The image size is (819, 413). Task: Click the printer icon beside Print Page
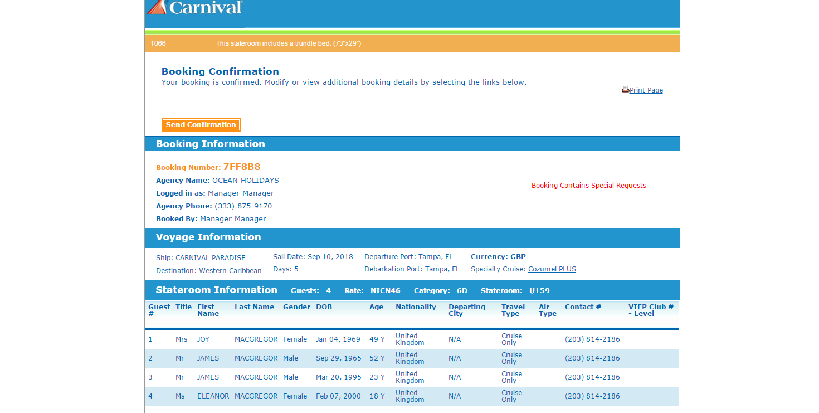tap(625, 89)
